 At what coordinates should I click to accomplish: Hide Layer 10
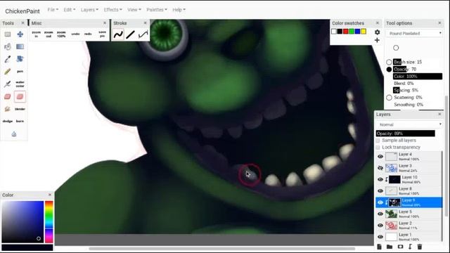(380, 180)
